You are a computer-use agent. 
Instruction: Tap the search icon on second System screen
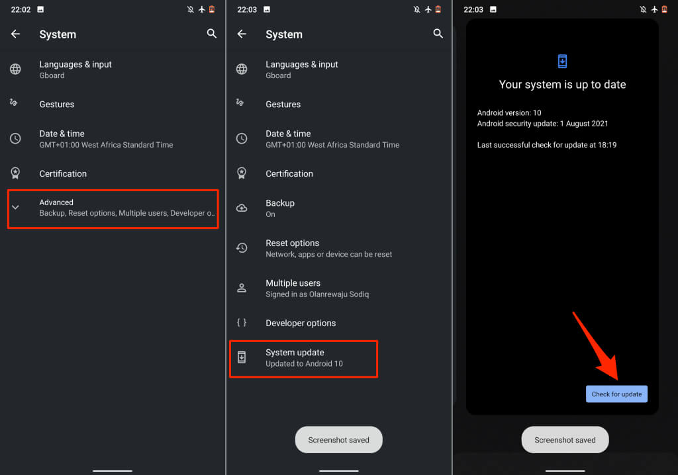tap(438, 33)
